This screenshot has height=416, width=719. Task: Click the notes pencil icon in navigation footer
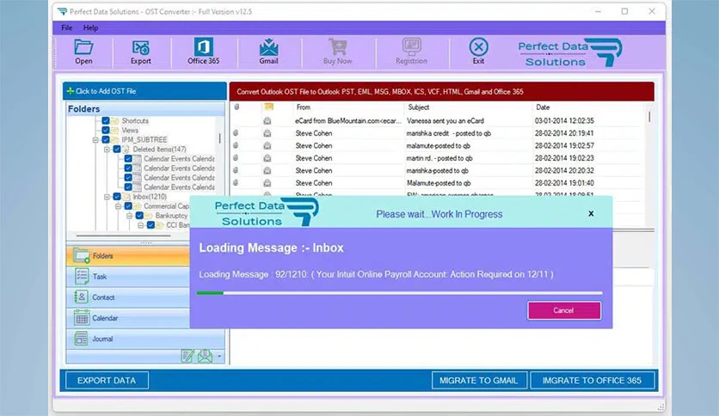click(187, 356)
